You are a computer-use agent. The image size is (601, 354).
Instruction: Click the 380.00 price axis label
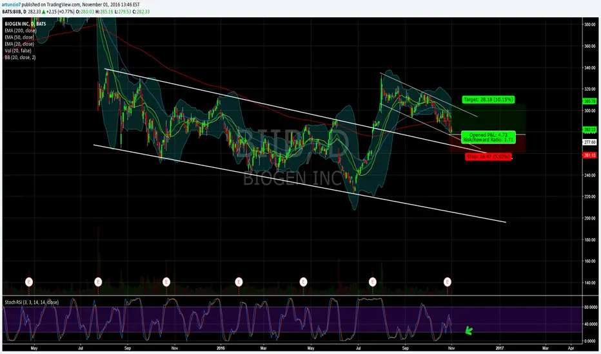click(x=589, y=24)
